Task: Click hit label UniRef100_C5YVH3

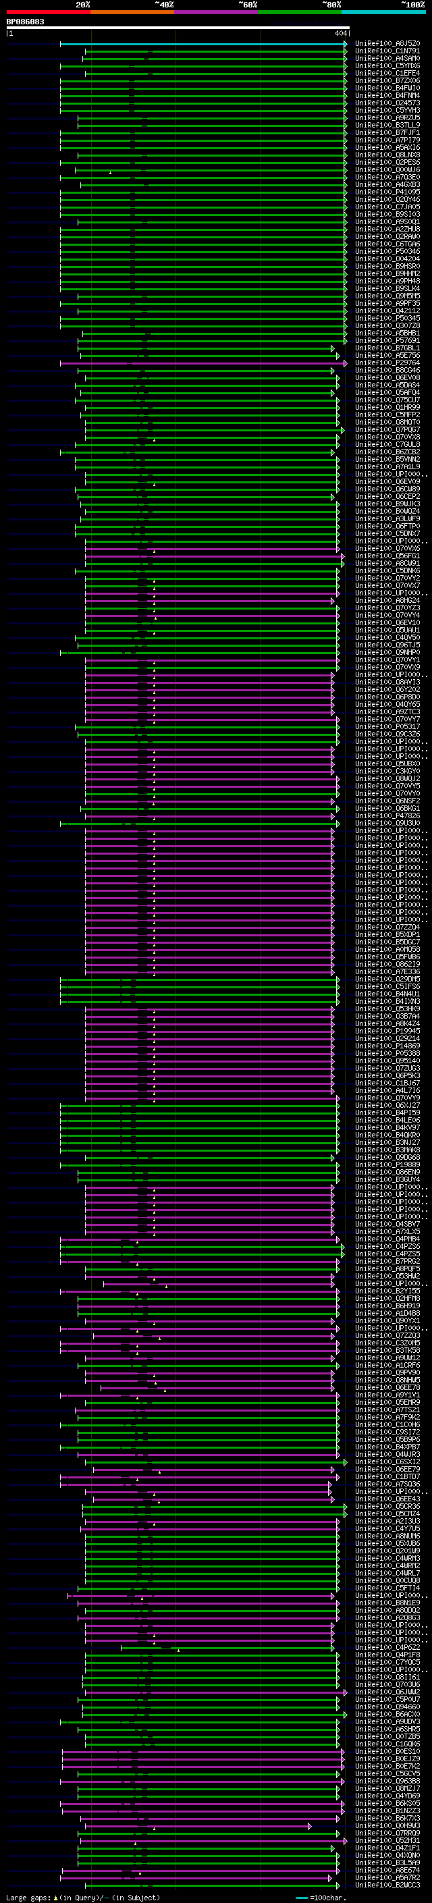Action: tap(387, 110)
